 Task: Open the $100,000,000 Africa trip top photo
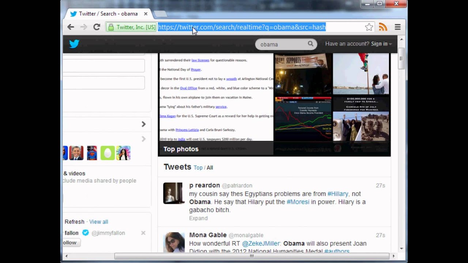click(361, 119)
